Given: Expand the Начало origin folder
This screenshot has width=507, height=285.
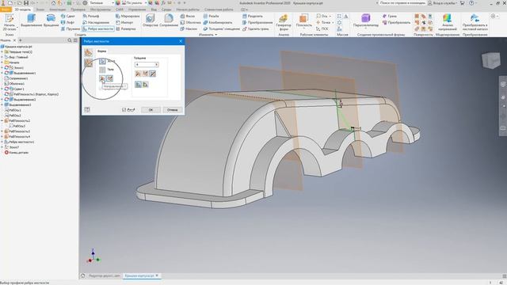Looking at the screenshot, I should tap(2, 63).
